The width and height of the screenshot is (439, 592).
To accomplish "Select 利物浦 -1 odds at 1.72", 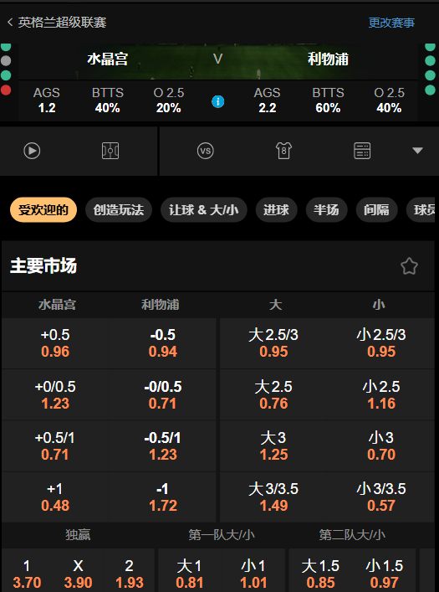I will [162, 497].
